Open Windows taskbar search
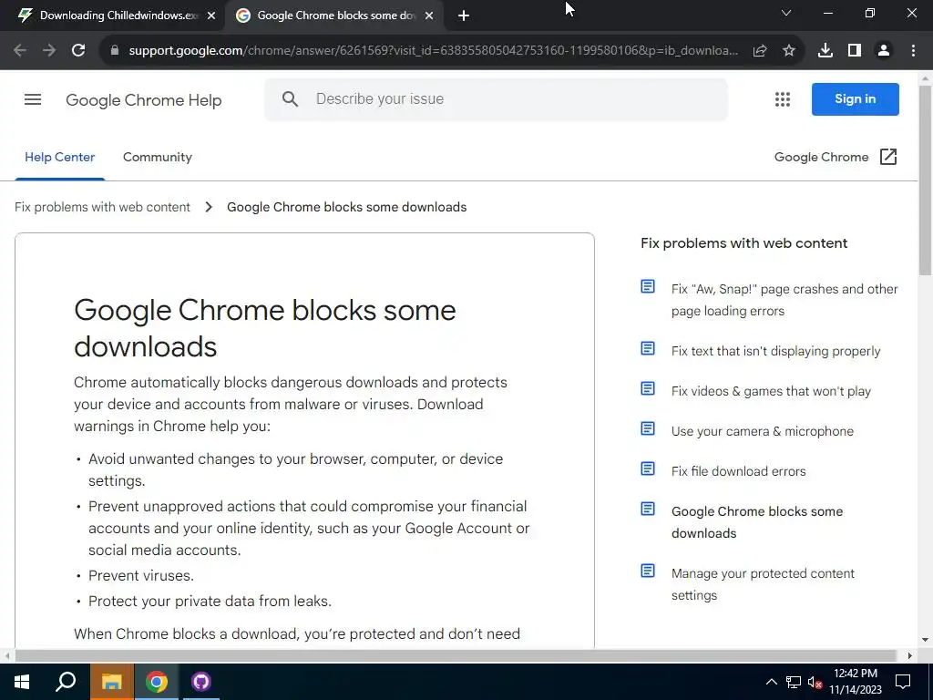The image size is (933, 700). [x=66, y=682]
